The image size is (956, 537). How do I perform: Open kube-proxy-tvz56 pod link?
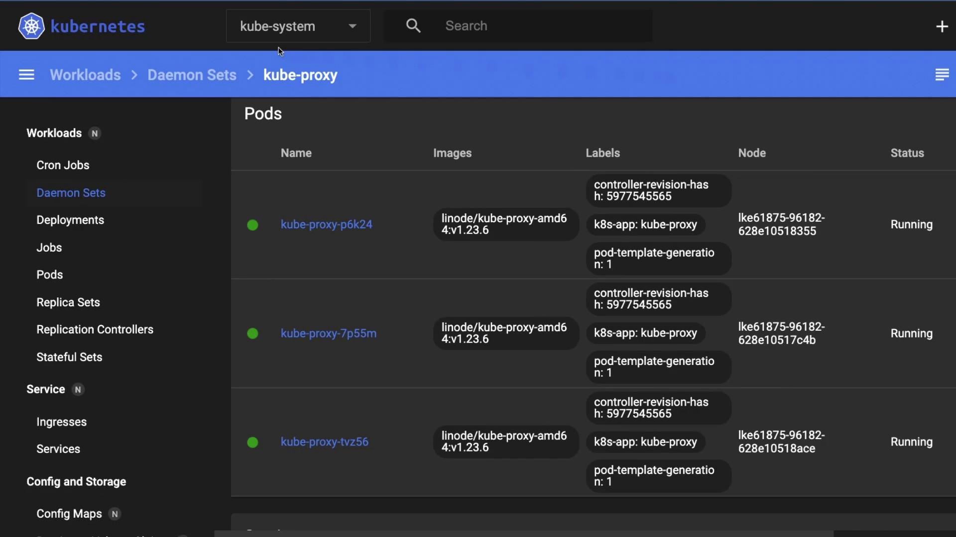point(324,442)
